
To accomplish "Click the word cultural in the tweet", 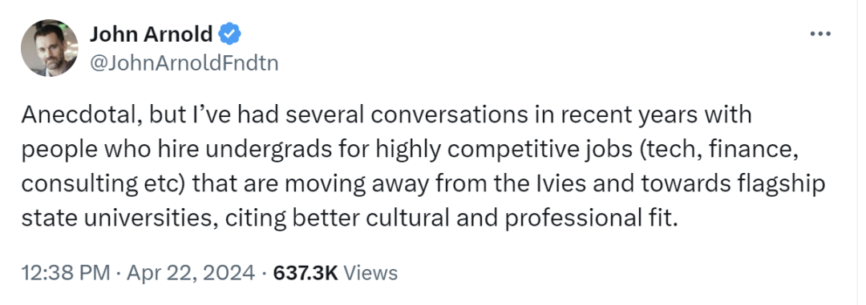I will point(406,218).
